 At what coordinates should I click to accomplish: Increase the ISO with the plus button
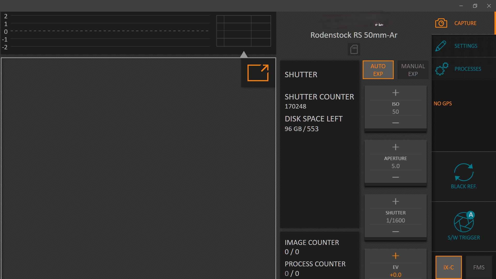(x=396, y=92)
